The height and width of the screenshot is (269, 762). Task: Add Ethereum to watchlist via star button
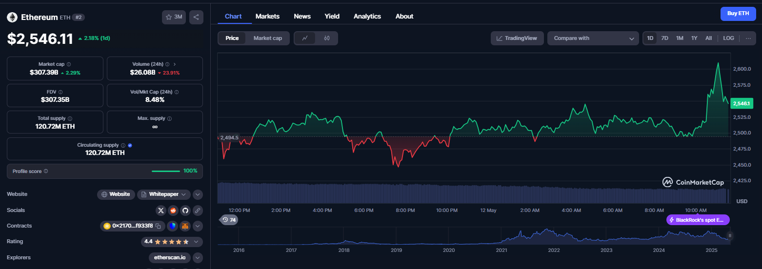(174, 17)
